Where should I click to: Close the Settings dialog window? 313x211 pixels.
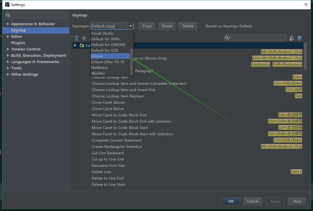[x=306, y=5]
